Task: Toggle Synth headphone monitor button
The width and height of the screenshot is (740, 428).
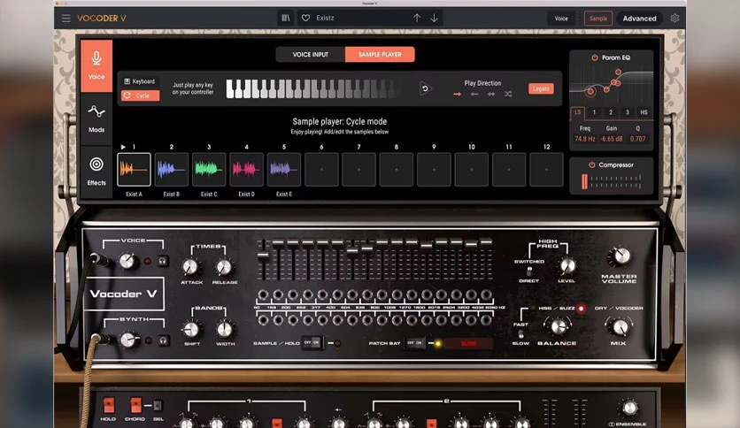Action: [x=163, y=340]
